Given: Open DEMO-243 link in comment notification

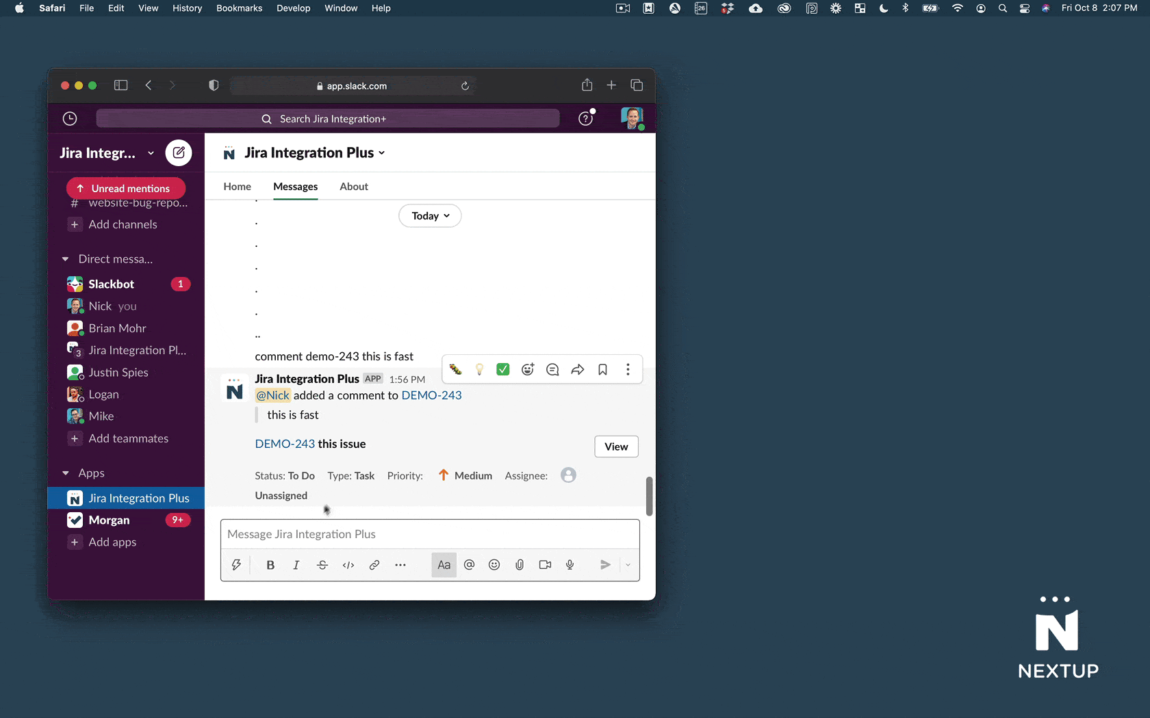Looking at the screenshot, I should coord(431,395).
